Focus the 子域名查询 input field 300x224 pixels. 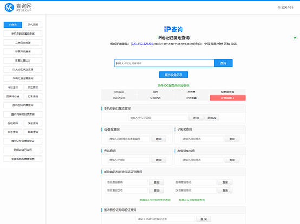pos(202,139)
